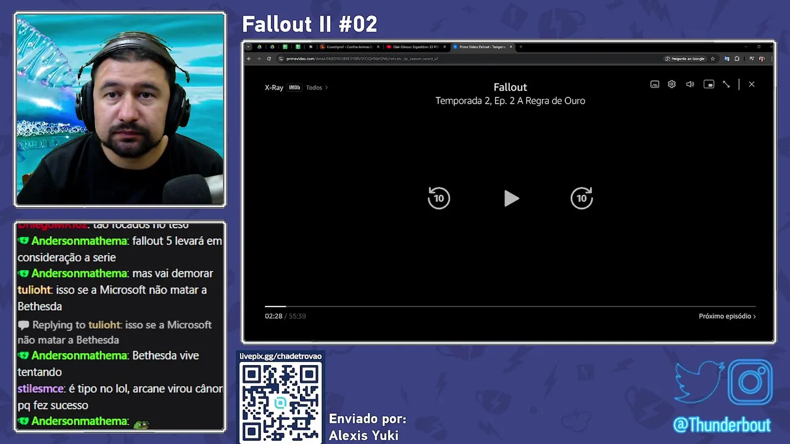Go to Próximo episódio
790x444 pixels.
coord(727,316)
